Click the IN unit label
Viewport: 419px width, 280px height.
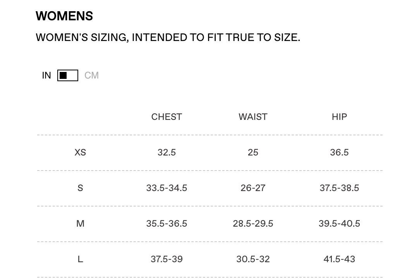46,75
